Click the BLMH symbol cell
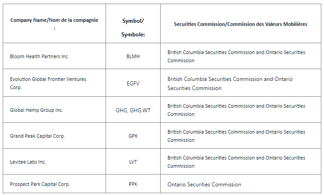Screen dimensions: 324x195 [x=133, y=56]
